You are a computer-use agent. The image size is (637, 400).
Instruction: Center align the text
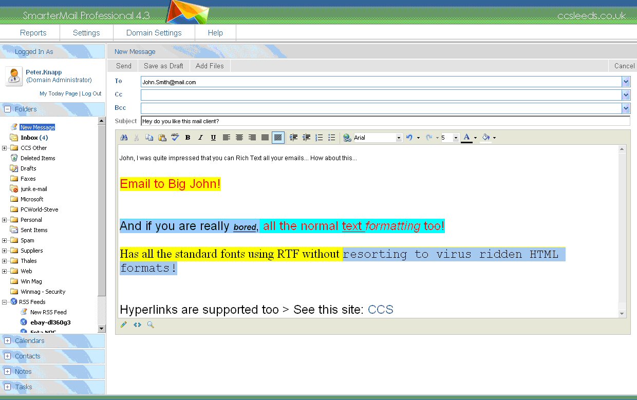tap(239, 138)
